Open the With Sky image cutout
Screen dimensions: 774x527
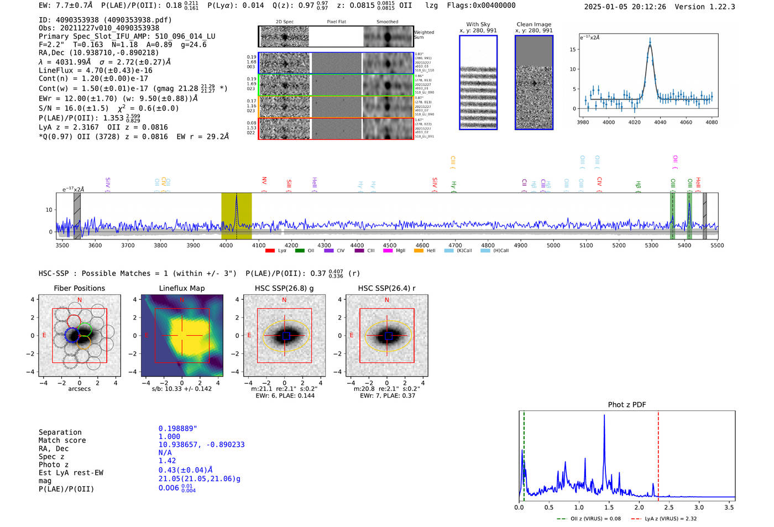478,82
